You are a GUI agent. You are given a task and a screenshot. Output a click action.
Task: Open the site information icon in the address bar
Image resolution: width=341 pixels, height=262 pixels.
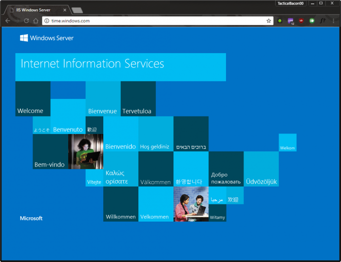(47, 20)
